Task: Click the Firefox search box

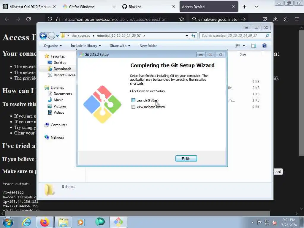Action: (218, 19)
